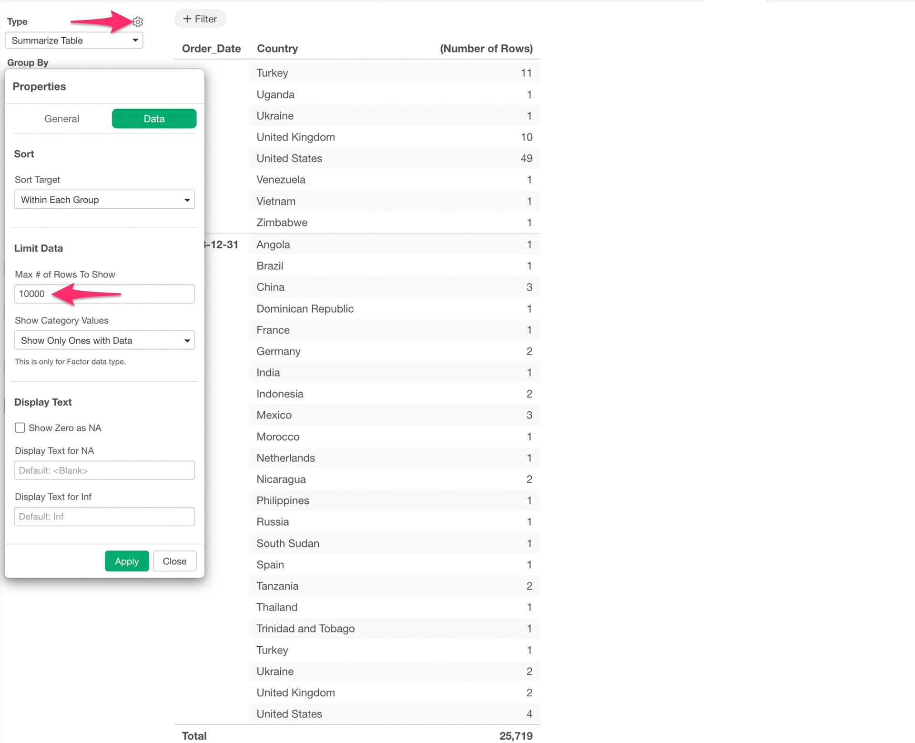Image resolution: width=915 pixels, height=743 pixels.
Task: Close the Properties dialog
Action: click(174, 562)
